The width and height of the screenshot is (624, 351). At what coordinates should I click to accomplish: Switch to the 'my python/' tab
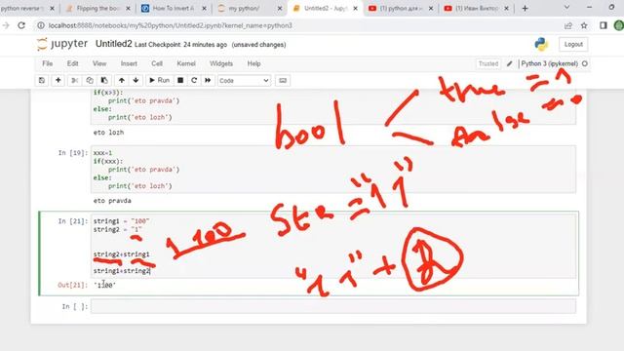point(249,9)
